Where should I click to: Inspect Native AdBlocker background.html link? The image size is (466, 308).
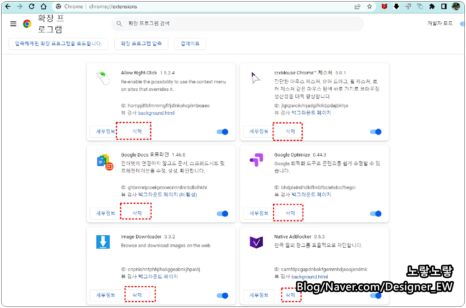(310, 277)
